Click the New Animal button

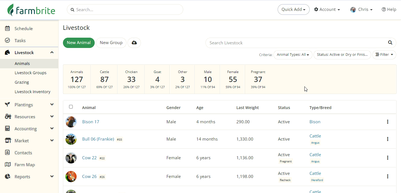click(79, 43)
